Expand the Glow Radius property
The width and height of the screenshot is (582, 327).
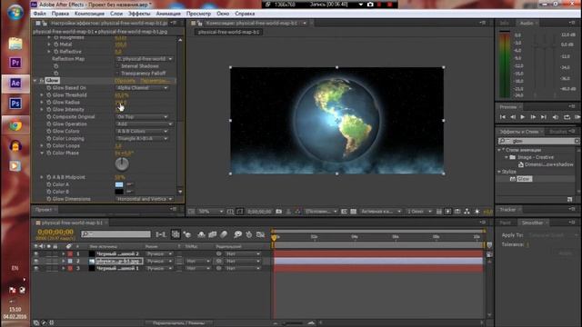pos(42,103)
